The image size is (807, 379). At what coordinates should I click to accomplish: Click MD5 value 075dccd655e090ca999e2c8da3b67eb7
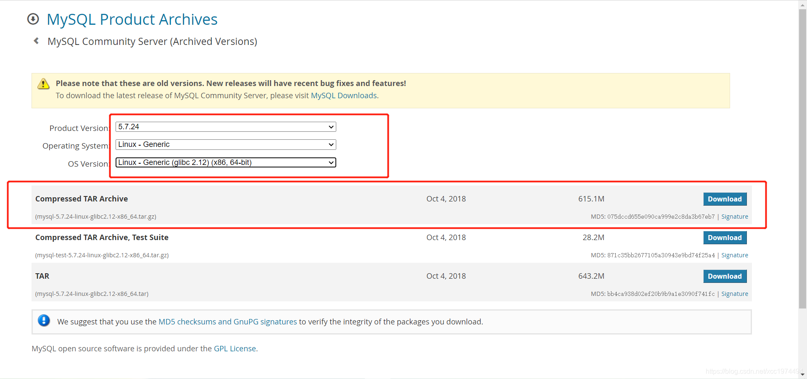pos(661,217)
